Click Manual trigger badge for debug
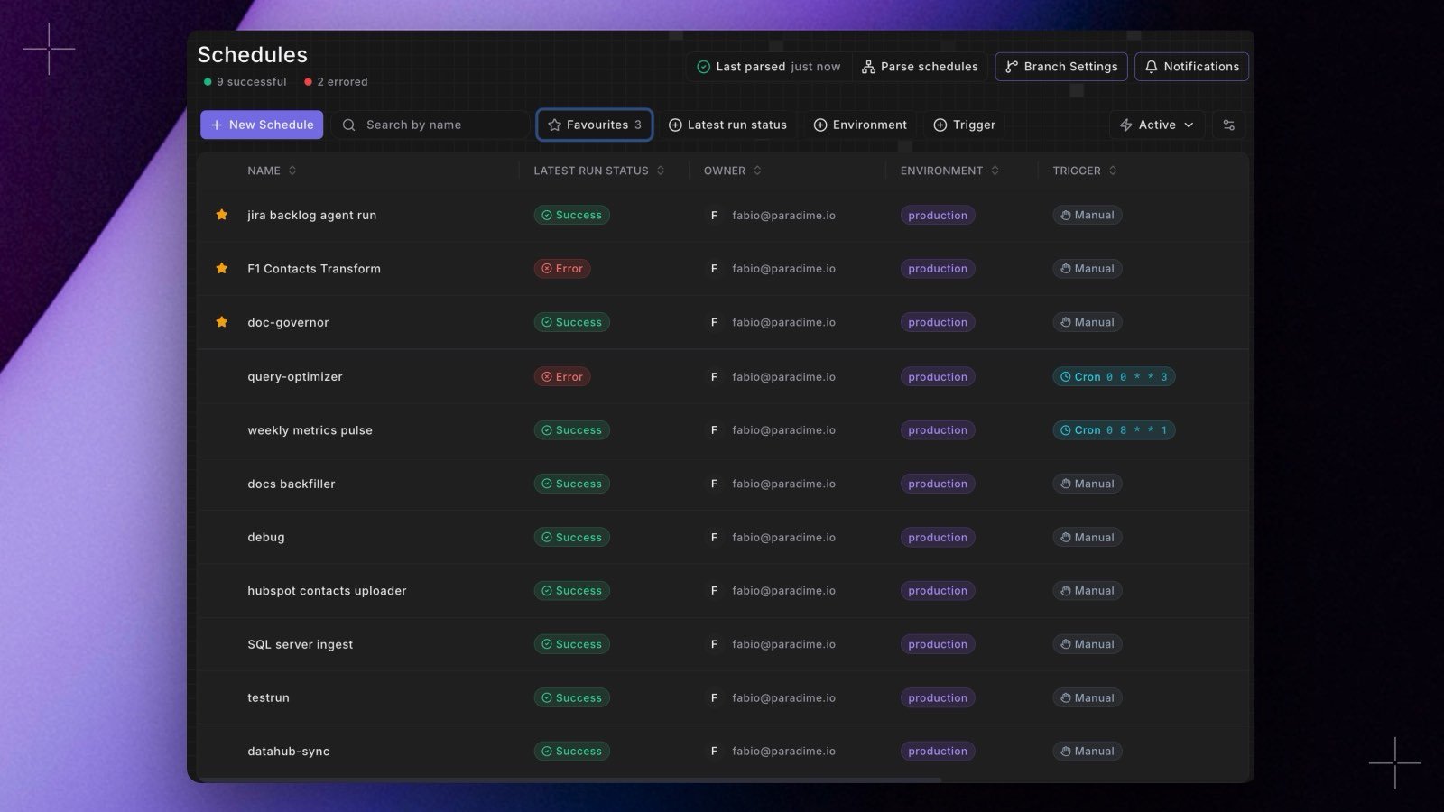1444x812 pixels. (1087, 537)
